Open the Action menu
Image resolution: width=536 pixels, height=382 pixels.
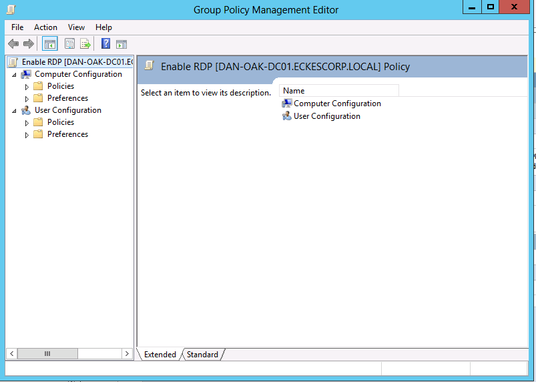pyautogui.click(x=45, y=27)
